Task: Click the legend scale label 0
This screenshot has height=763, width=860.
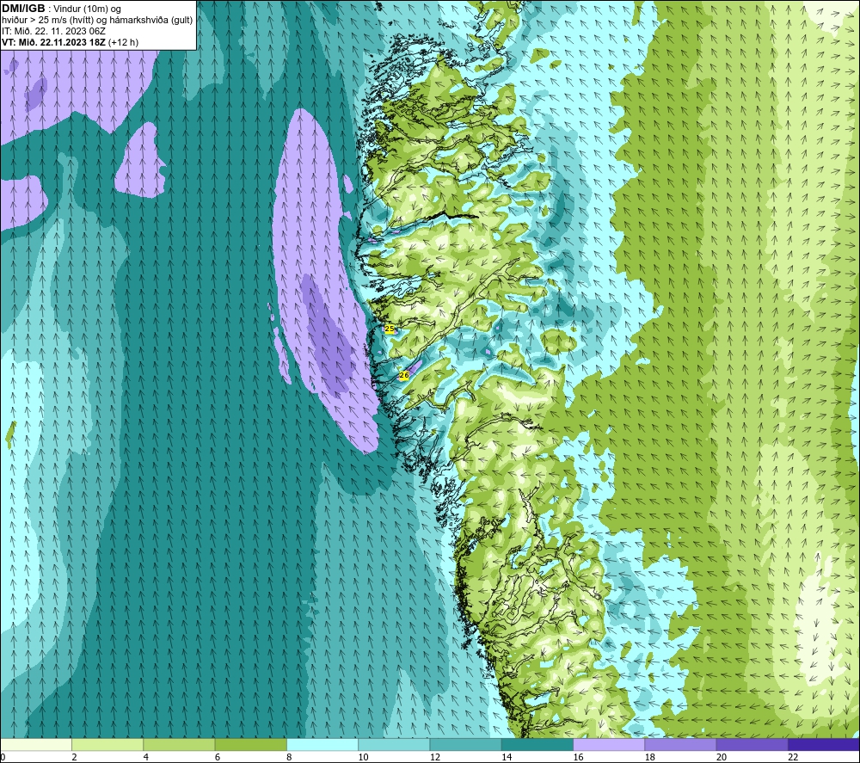Action: [x=3, y=757]
